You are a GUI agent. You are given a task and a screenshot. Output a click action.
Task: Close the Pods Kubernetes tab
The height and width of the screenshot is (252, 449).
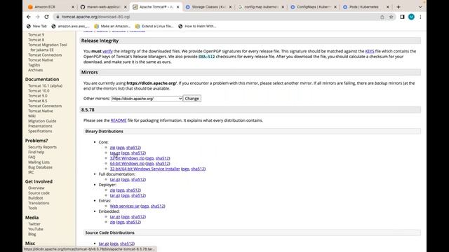point(388,7)
